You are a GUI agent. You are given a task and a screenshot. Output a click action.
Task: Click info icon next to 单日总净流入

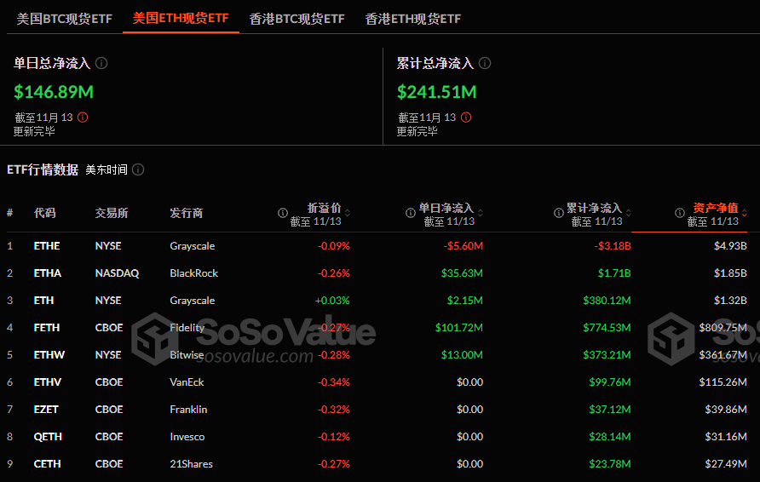pos(101,63)
